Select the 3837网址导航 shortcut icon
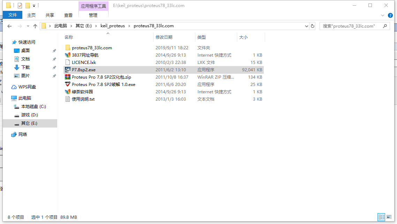397x224 pixels. click(x=68, y=55)
